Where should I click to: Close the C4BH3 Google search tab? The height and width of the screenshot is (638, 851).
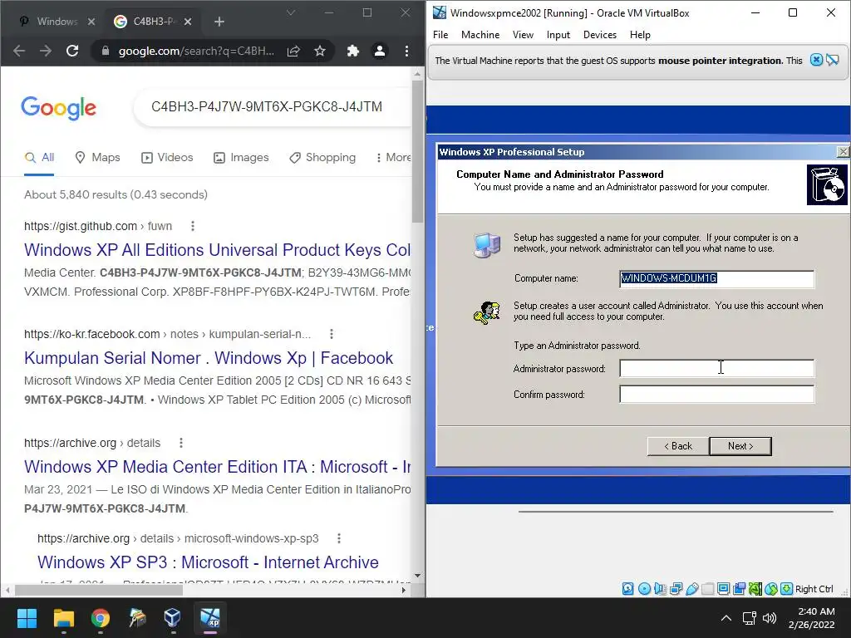(x=188, y=22)
